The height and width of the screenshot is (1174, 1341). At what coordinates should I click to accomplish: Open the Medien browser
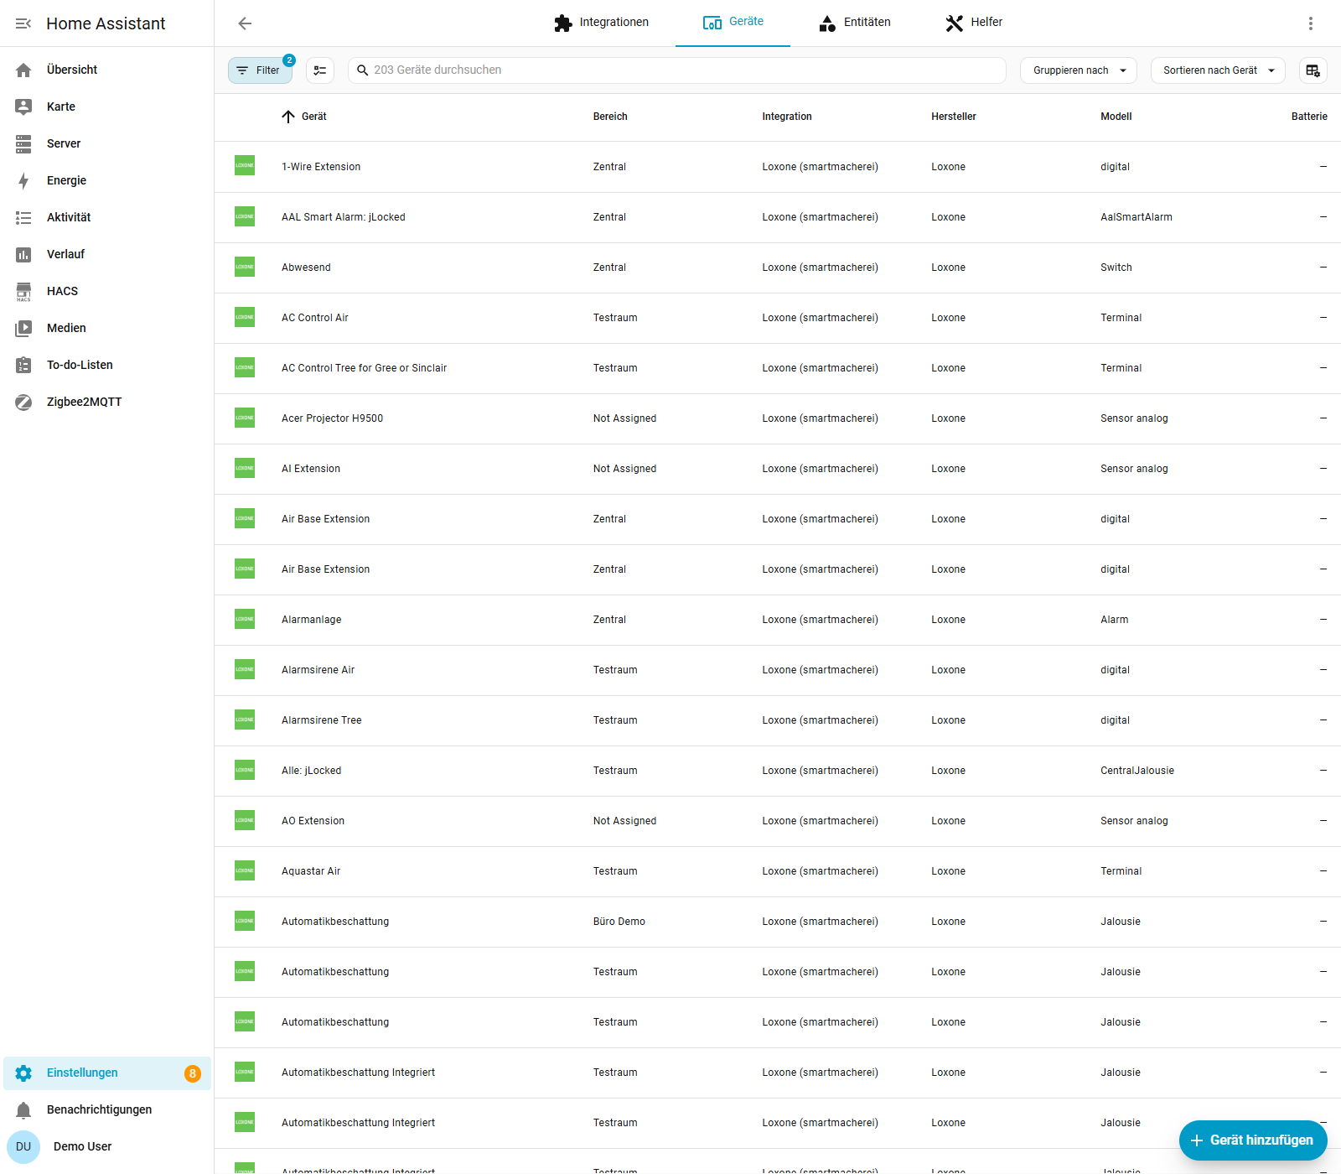[x=107, y=328]
